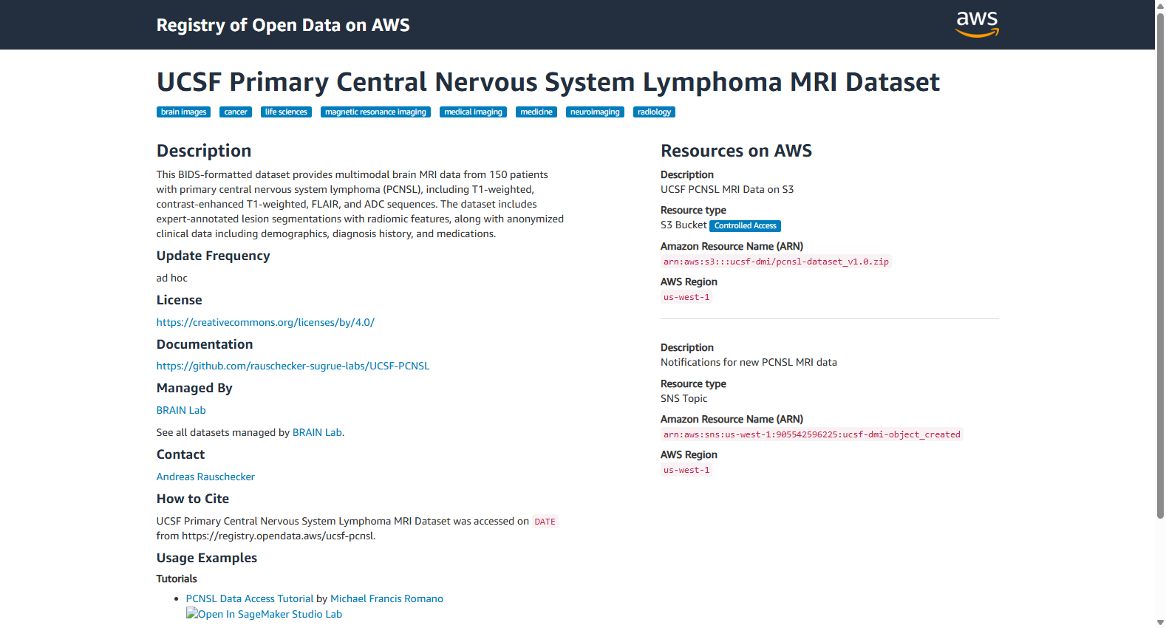Open the Michael Francis Romano author link
1166x628 pixels.
(x=386, y=598)
